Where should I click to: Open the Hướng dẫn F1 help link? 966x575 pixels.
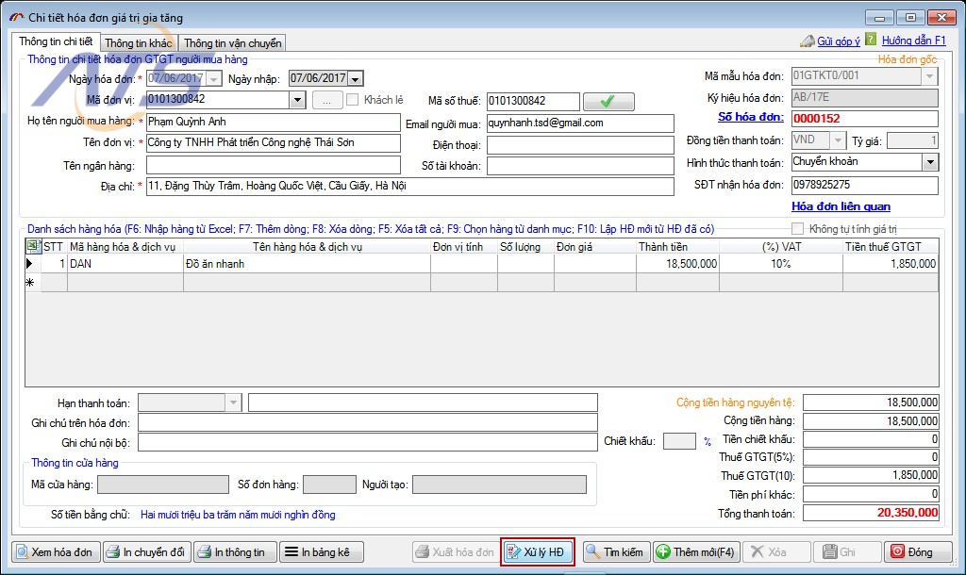913,41
